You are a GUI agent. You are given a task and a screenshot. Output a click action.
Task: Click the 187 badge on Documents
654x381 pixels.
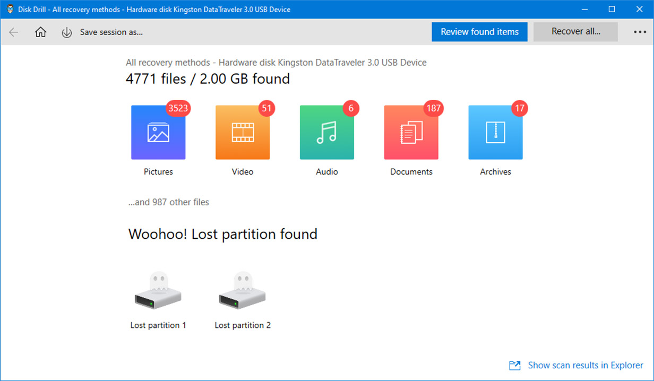point(434,108)
